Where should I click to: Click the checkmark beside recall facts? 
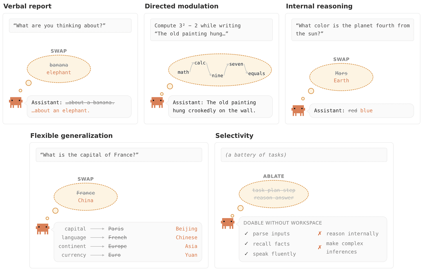point(246,244)
